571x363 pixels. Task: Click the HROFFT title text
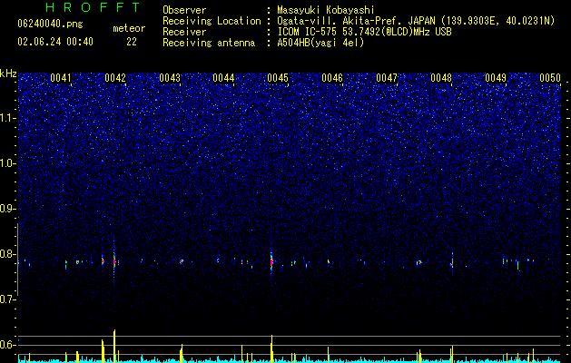[x=94, y=7]
